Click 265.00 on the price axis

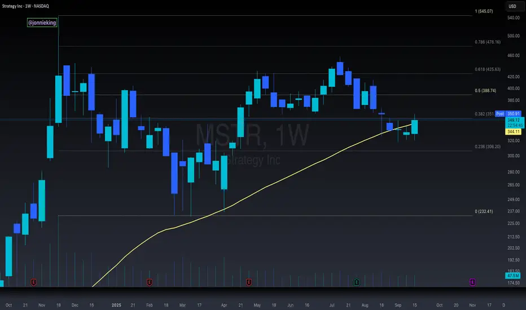514,185
